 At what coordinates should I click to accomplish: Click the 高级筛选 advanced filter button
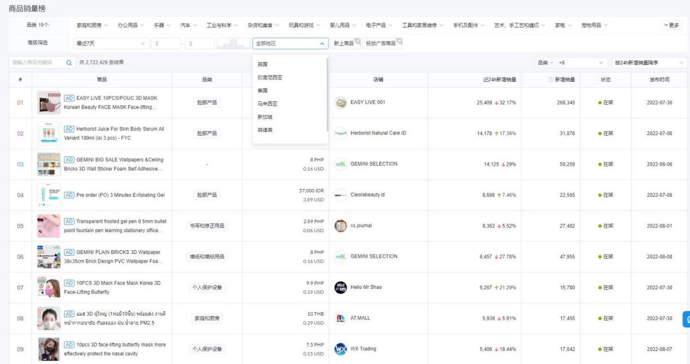click(x=38, y=43)
